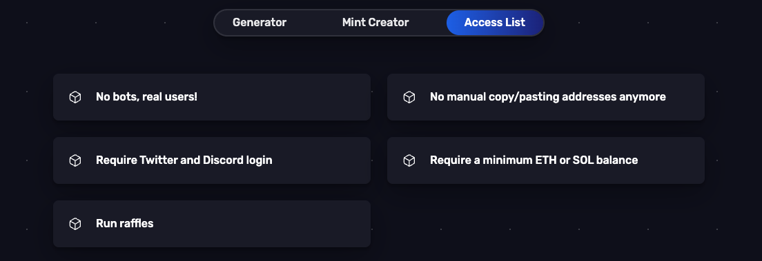Viewport: 762px width, 261px height.
Task: Switch to the Generator tab
Action: point(260,22)
